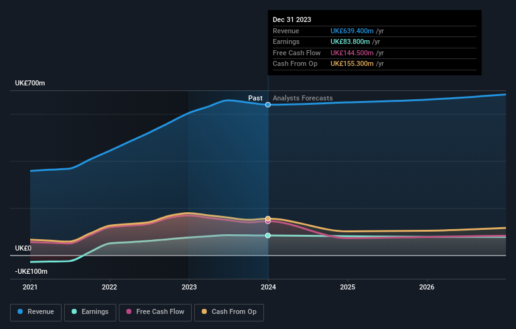Toggle the Cash From Op legend button
The image size is (516, 329).
click(x=229, y=312)
